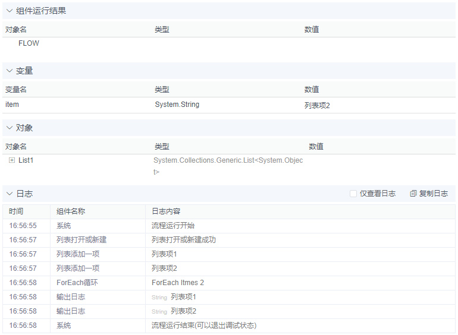Click the 时间 column header in log
The height and width of the screenshot is (335, 458).
click(16, 211)
